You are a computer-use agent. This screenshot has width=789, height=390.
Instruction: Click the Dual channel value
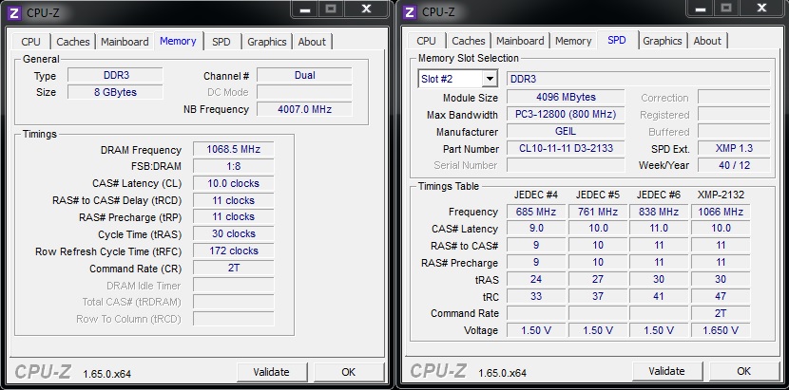tap(304, 75)
